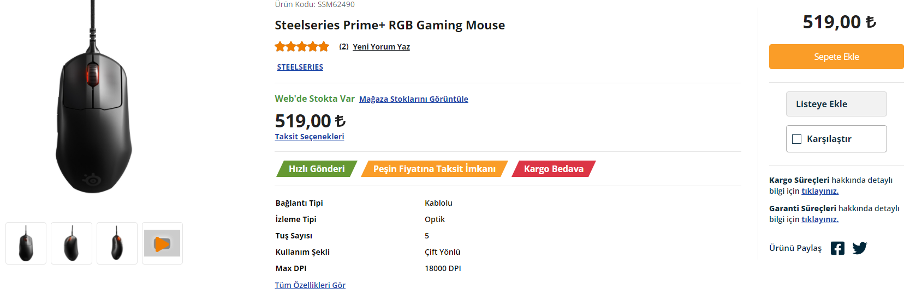Select the third mouse side-view thumbnail

pyautogui.click(x=117, y=243)
